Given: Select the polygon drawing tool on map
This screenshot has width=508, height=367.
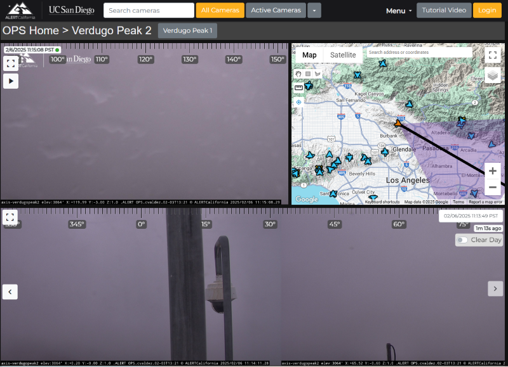Looking at the screenshot, I should point(317,74).
